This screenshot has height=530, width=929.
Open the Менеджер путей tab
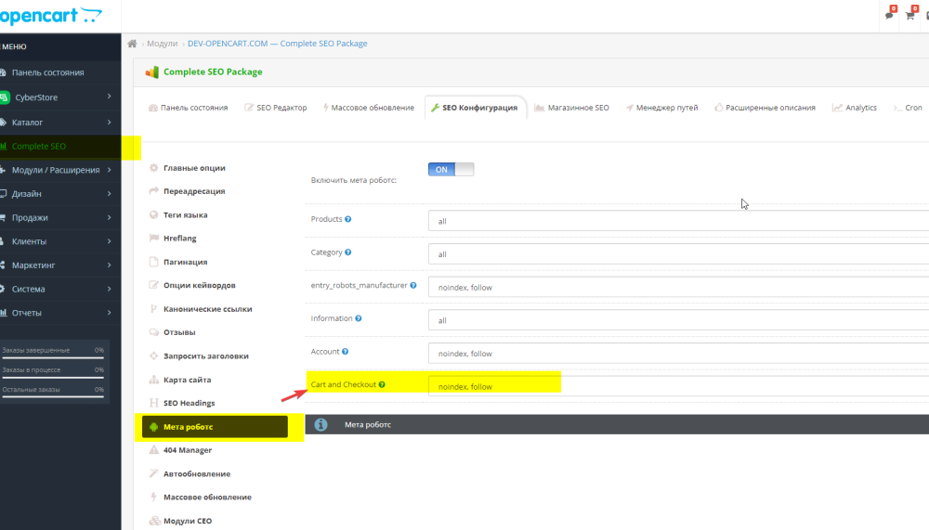(x=661, y=108)
